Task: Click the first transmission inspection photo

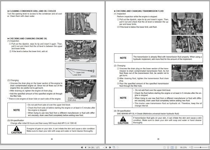Action: [187, 24]
